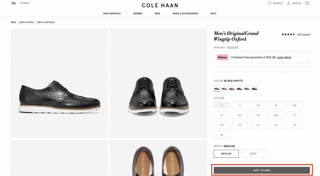This screenshot has height=176, width=320.
Task: Click the star rating icons
Action: pos(288,34)
